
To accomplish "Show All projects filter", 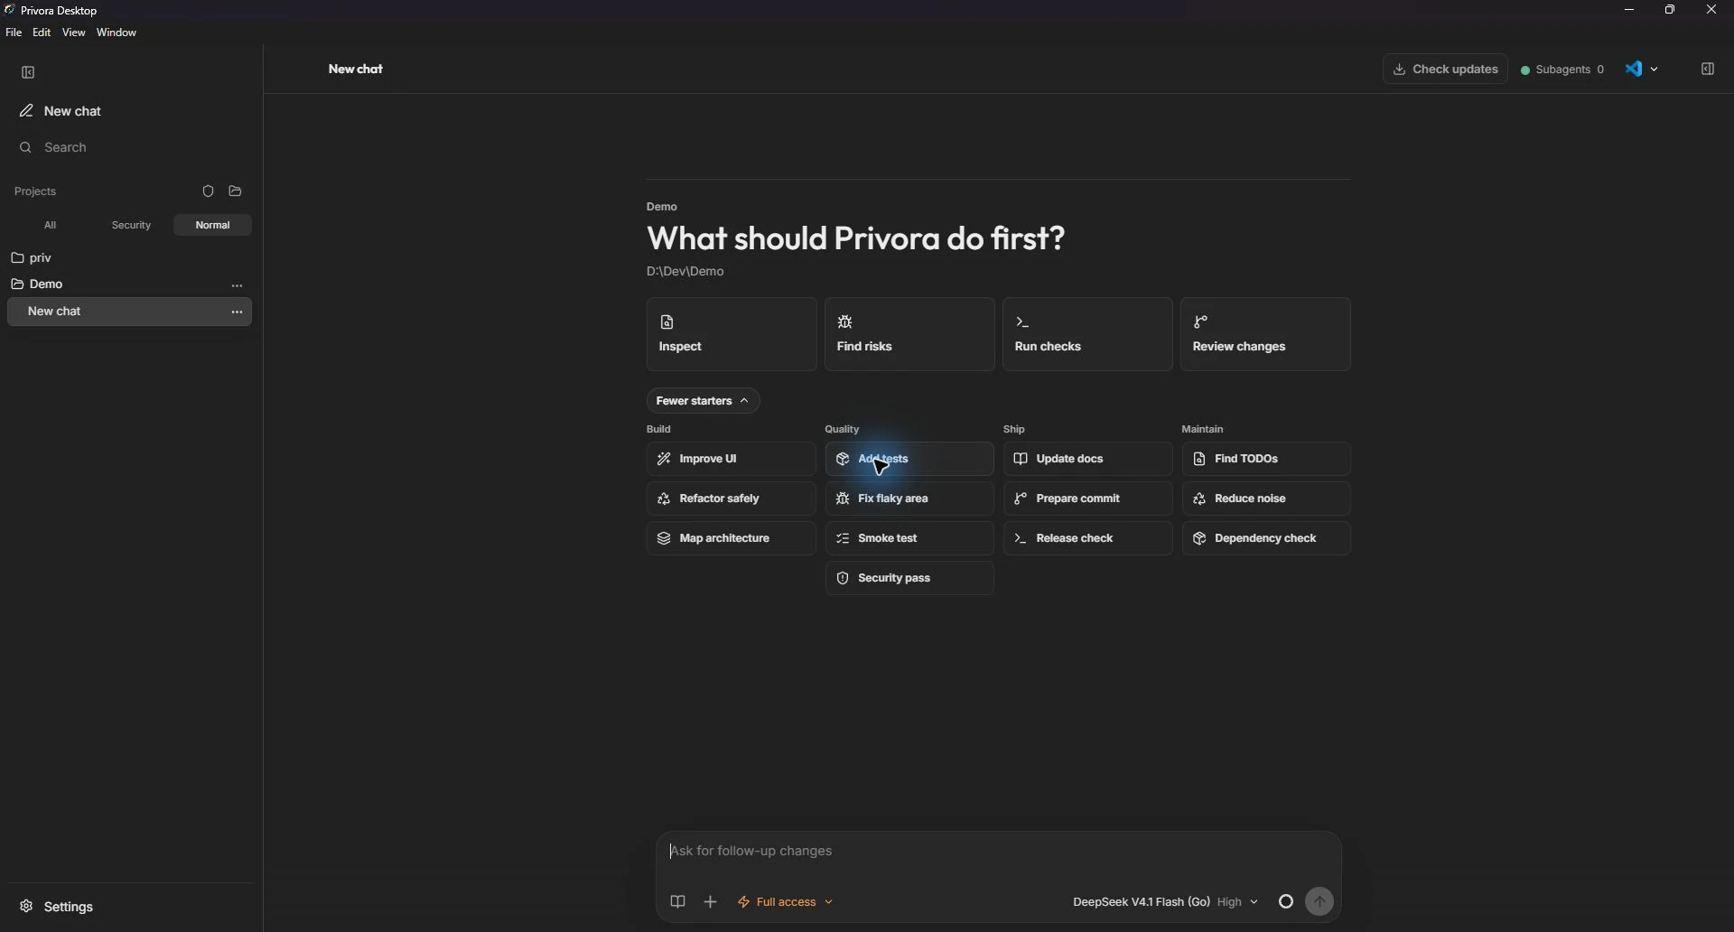I will (x=51, y=225).
